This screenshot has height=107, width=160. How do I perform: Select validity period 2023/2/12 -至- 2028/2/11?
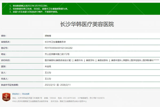click(58, 85)
